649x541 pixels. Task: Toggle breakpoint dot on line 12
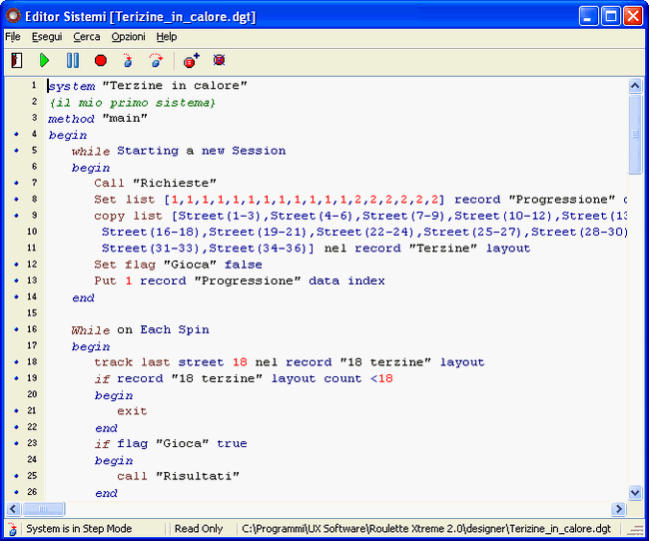[17, 265]
